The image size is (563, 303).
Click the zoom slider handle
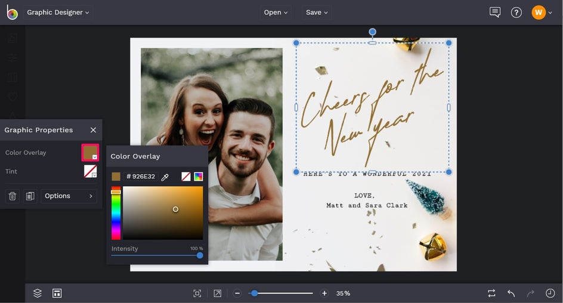[254, 293]
